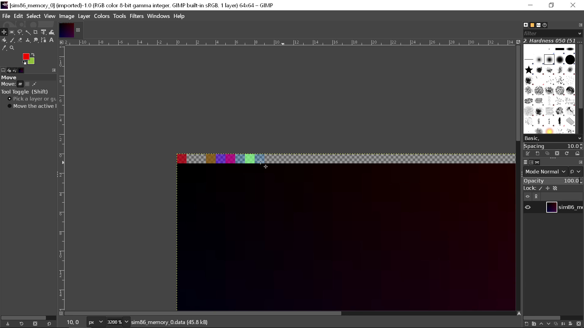Pick the Clone tool
This screenshot has width=584, height=328.
pos(28,40)
